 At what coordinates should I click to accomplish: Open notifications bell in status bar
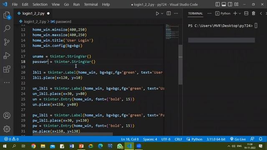pyautogui.click(x=260, y=139)
